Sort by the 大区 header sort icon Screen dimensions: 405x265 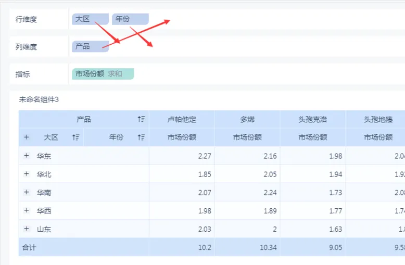(x=75, y=137)
